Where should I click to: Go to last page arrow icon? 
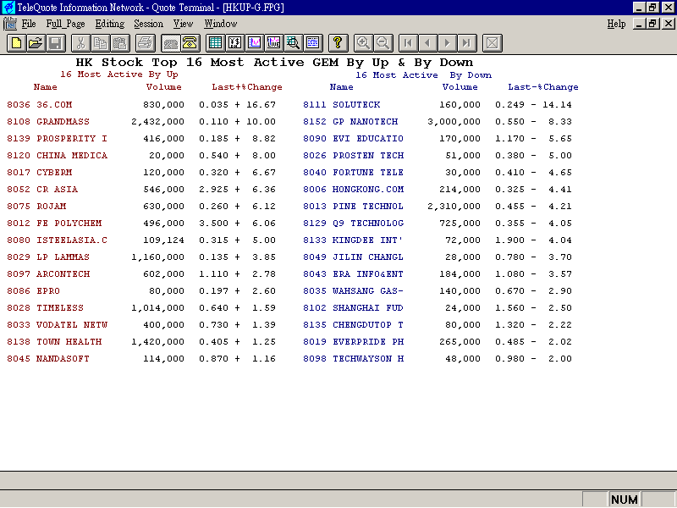[x=467, y=43]
